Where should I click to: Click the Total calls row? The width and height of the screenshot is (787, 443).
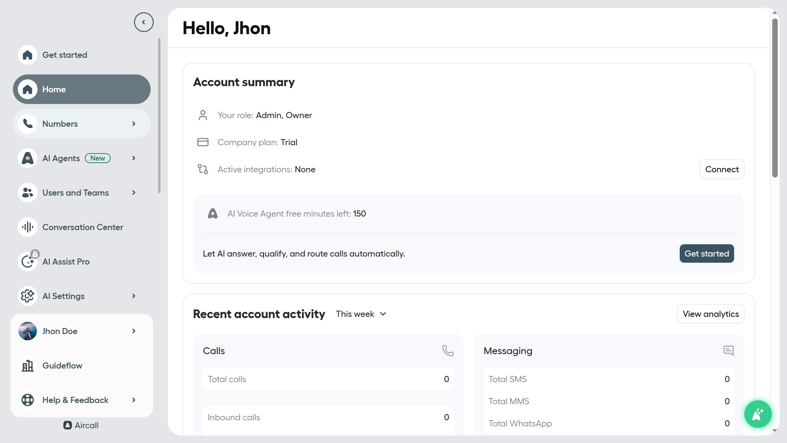(x=328, y=379)
